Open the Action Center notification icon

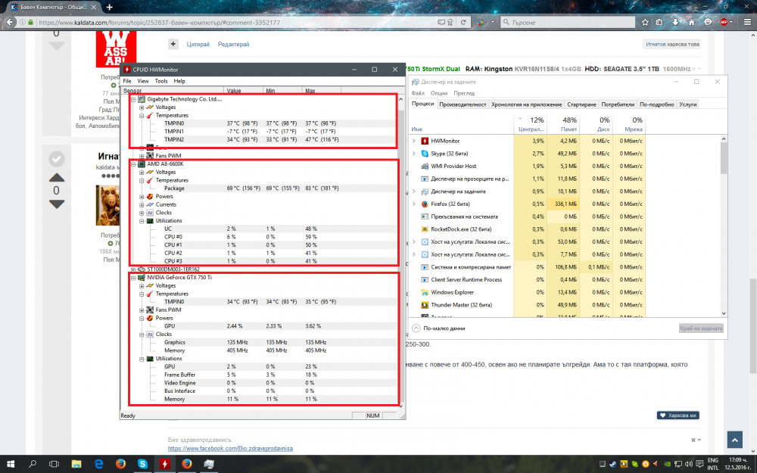699,464
